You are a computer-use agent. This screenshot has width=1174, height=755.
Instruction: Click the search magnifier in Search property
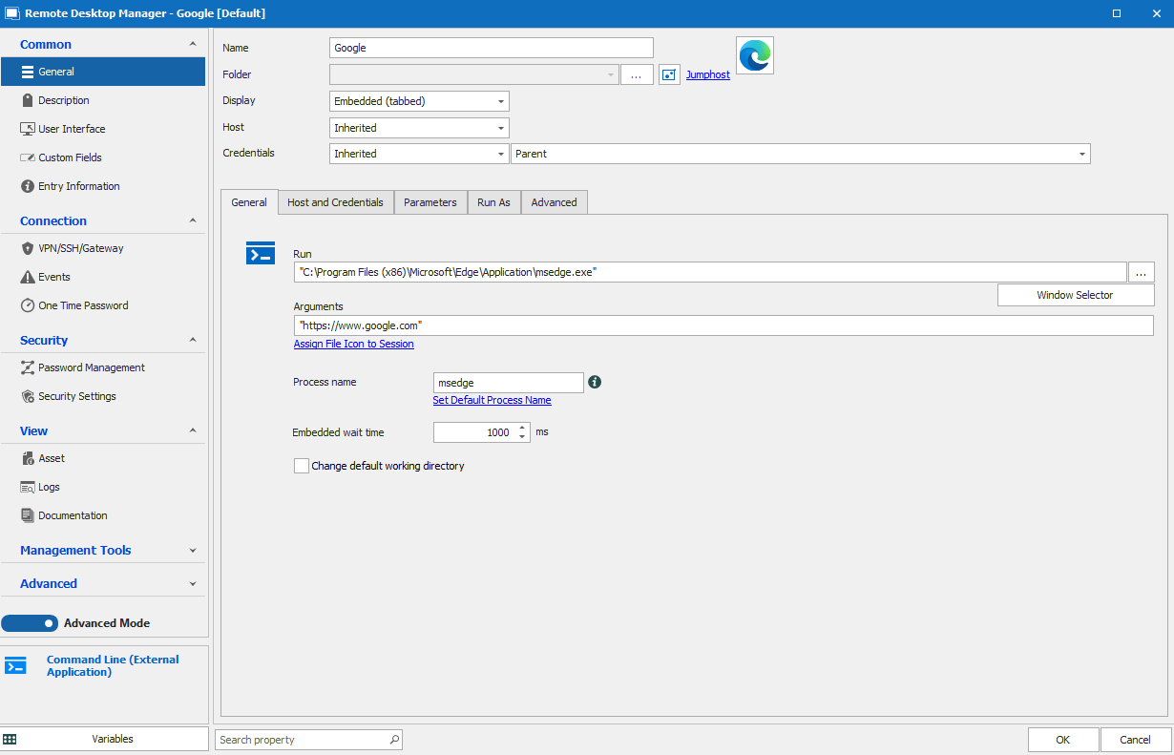coord(394,740)
